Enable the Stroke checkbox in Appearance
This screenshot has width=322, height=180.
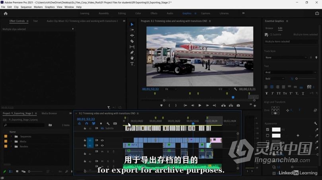[268, 135]
